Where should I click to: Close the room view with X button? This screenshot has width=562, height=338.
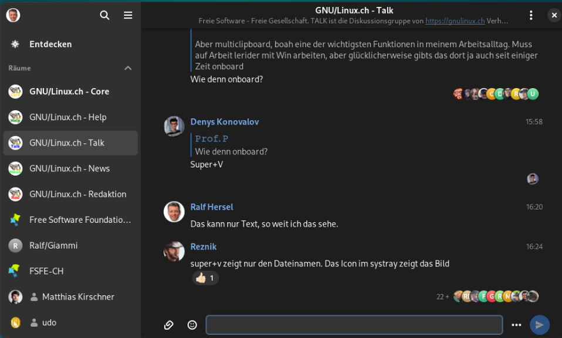[x=554, y=15]
